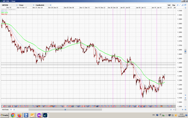Viewport: 188px width, 118px height.
Task: Zoom in with the plus button at bottom
Action: (183, 110)
